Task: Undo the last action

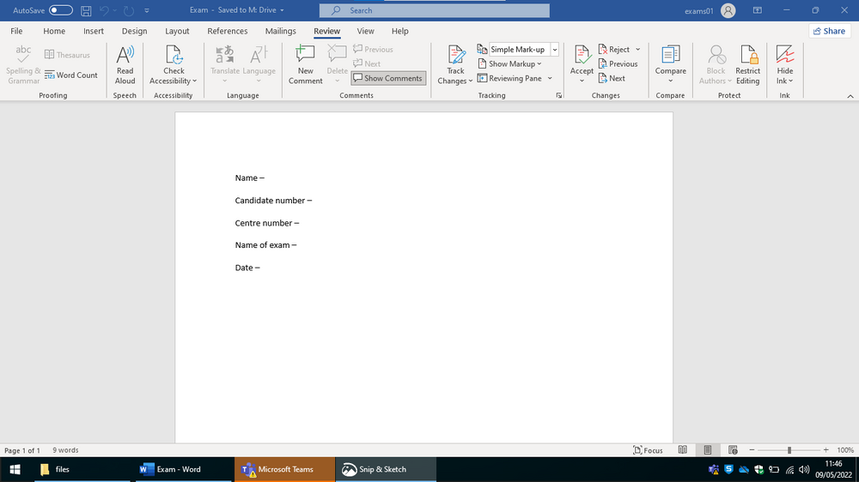Action: [x=104, y=10]
